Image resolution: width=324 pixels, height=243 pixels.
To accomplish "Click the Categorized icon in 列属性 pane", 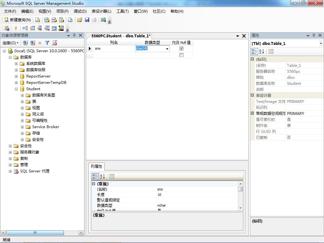I will 95,177.
